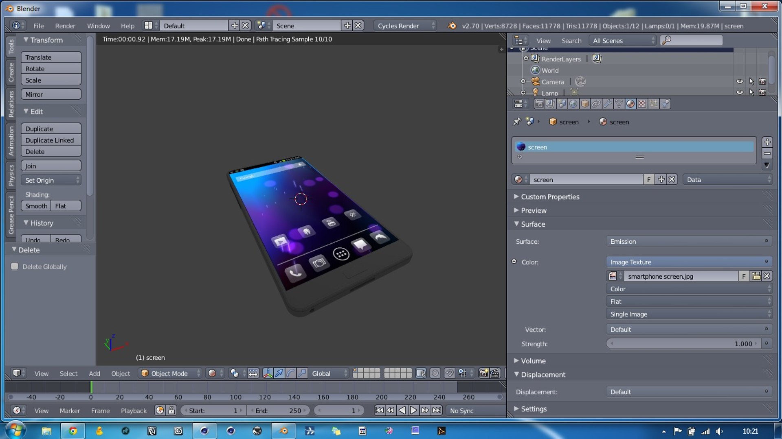Screen dimensions: 782x439
Task: Open the Particles sparkle tab
Action: pos(653,104)
